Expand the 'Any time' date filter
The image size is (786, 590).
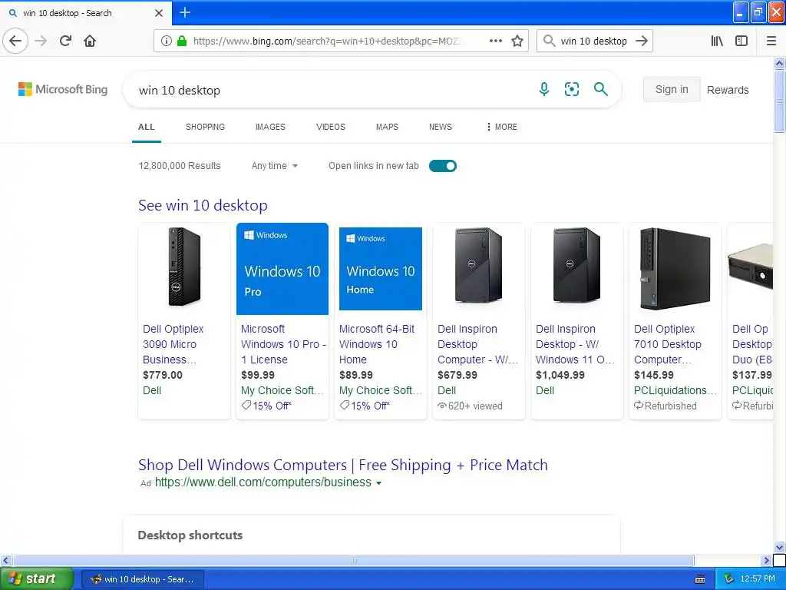275,166
